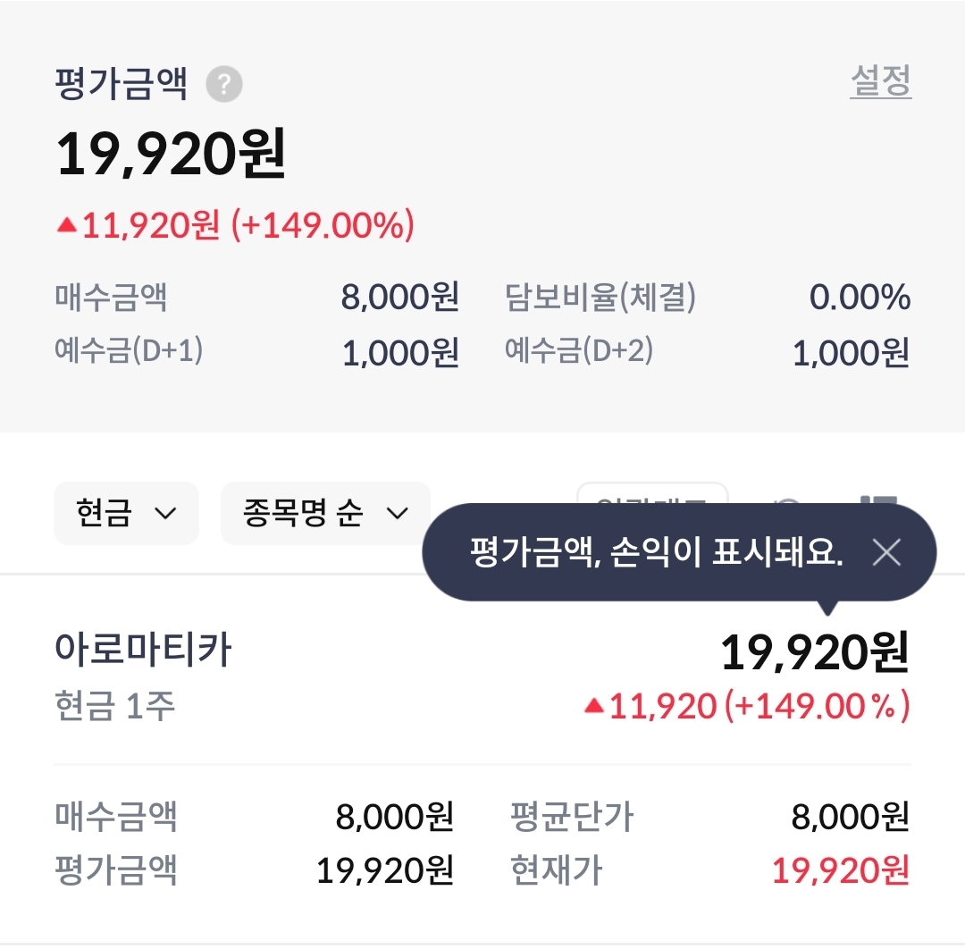
Task: Tap the red ▲11,920원 (+149.00%) total gain
Action: point(235,225)
